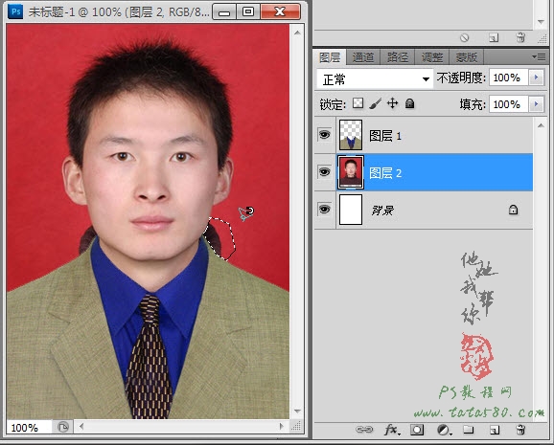Click the 100% zoom field in document window
The height and width of the screenshot is (445, 554).
(x=29, y=428)
